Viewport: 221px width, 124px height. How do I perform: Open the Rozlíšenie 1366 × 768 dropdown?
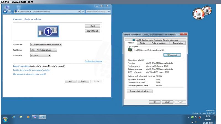[x=44, y=50]
